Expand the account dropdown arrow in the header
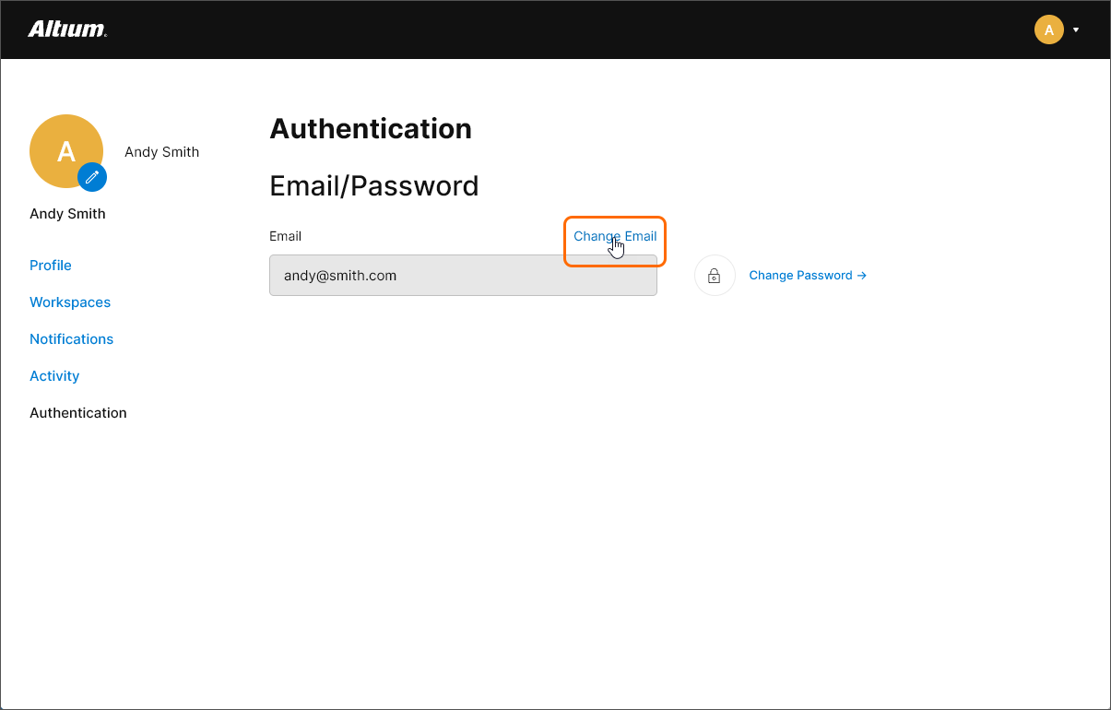Image resolution: width=1111 pixels, height=710 pixels. (x=1076, y=30)
